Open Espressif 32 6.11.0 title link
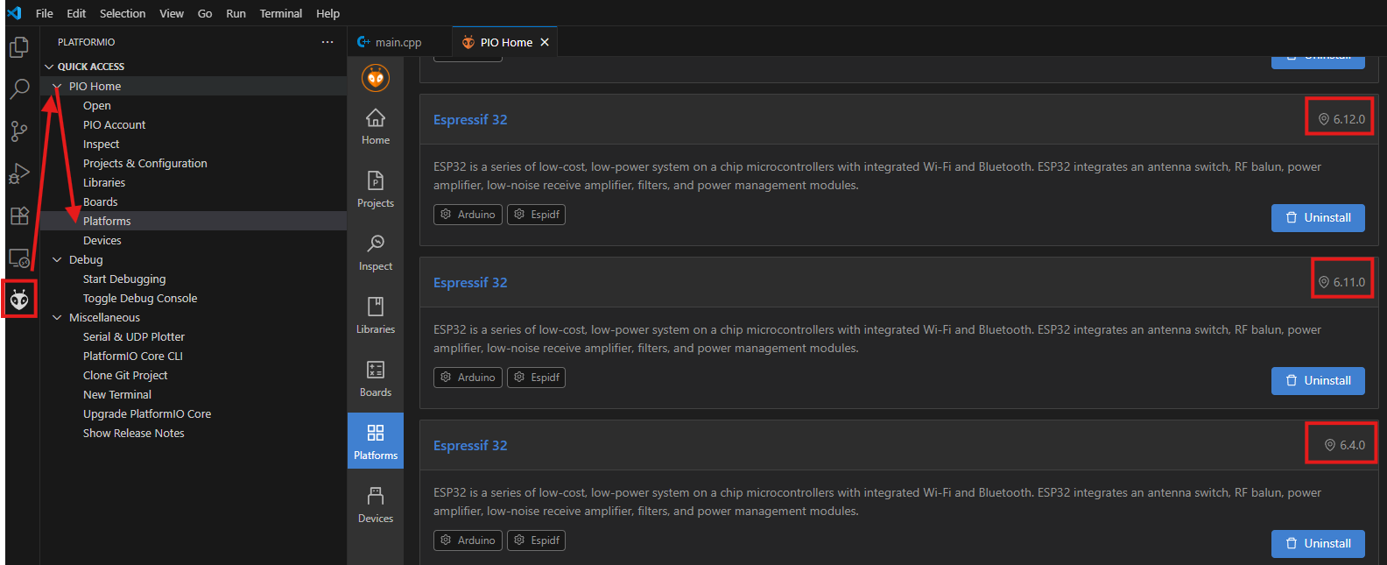 click(470, 283)
